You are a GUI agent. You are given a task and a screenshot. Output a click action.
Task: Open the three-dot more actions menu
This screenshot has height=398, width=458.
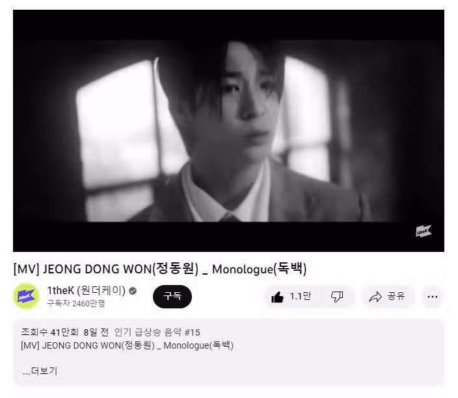point(432,297)
